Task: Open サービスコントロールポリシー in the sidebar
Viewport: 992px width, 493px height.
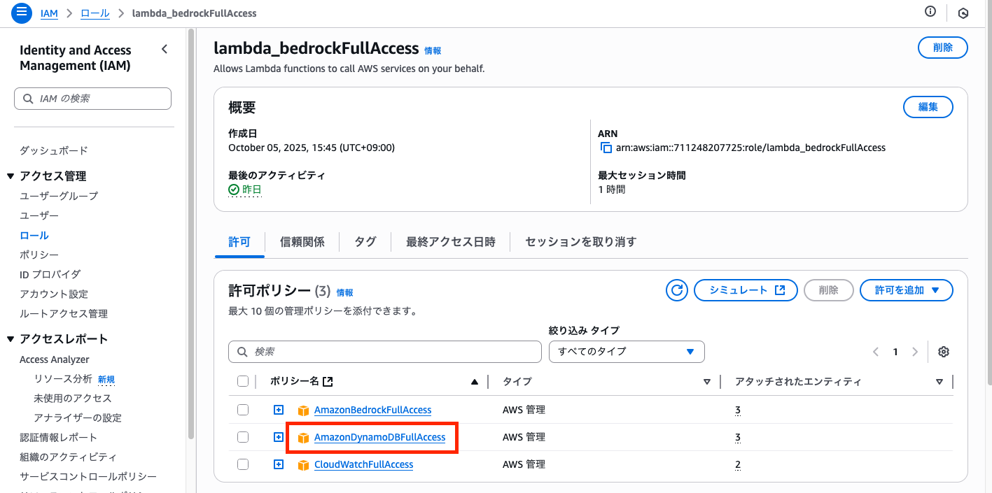Action: (88, 476)
